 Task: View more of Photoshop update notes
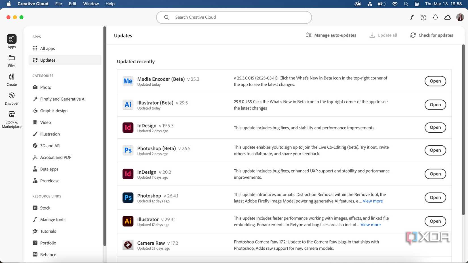373,201
